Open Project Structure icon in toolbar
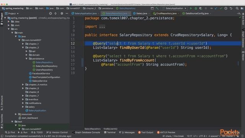Screen dimensions: 245x138 pyautogui.click(x=242, y=8)
